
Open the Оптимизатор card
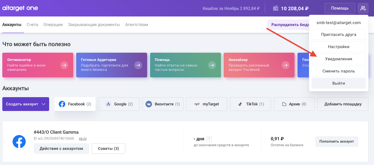[x=38, y=65]
